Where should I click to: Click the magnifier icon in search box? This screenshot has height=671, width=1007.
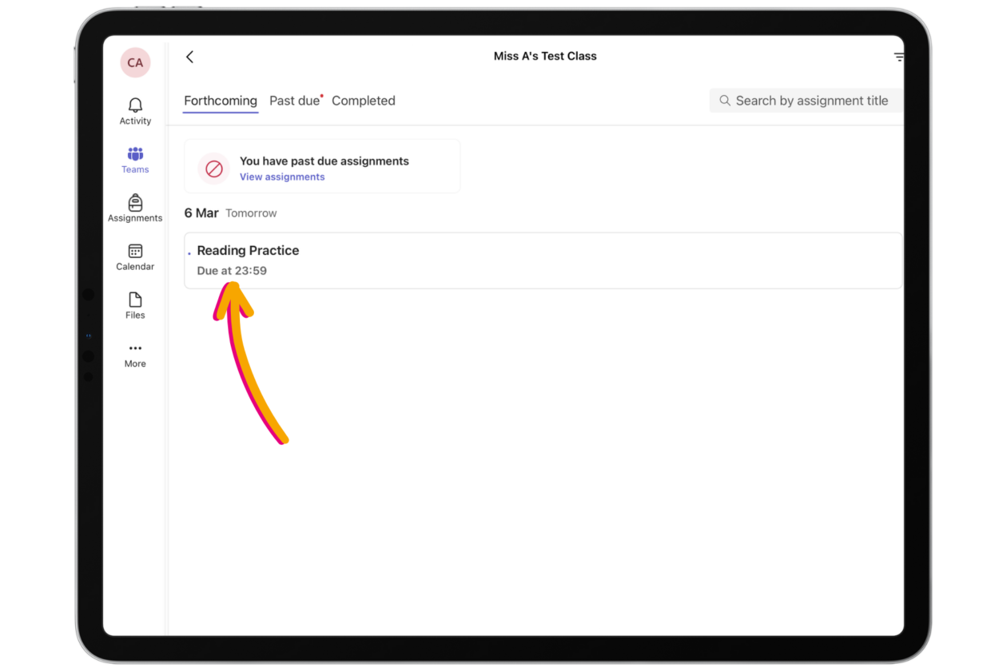pyautogui.click(x=725, y=101)
